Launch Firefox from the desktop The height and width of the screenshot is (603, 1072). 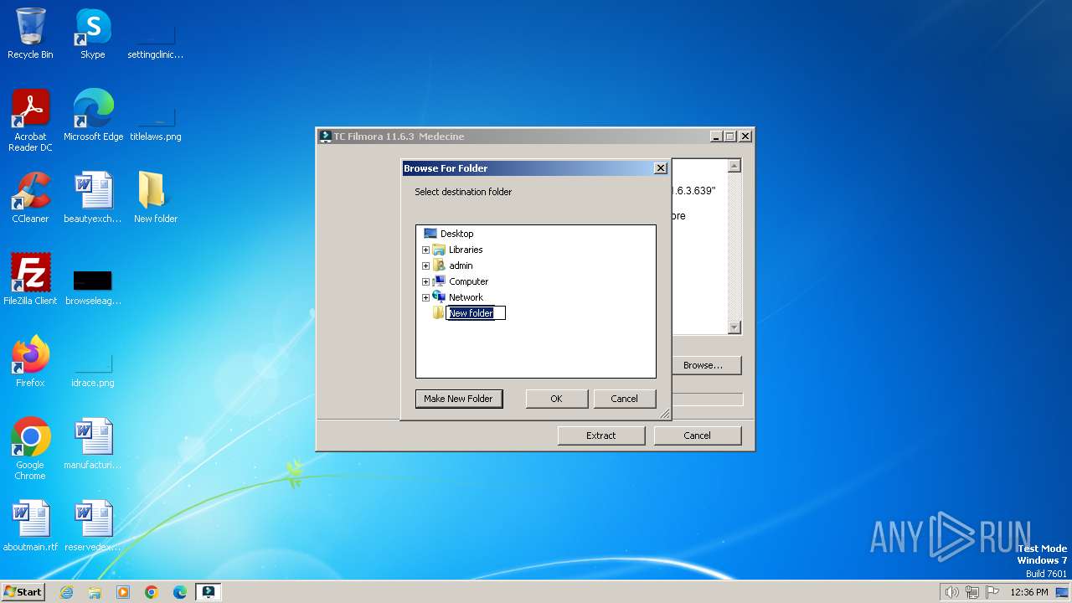click(x=30, y=362)
